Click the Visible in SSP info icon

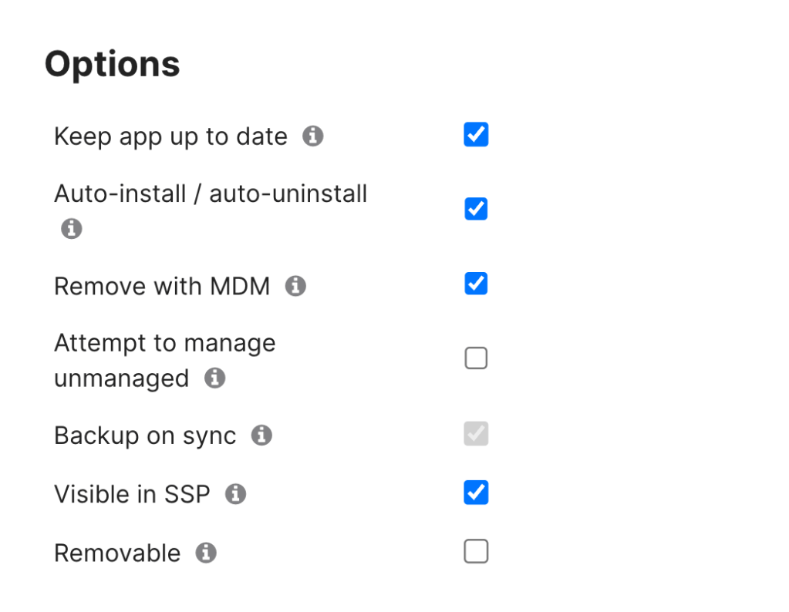(x=235, y=494)
